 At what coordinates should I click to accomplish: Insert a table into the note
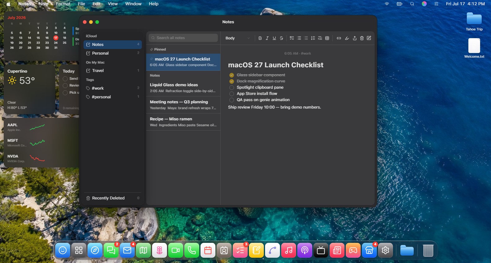[327, 38]
